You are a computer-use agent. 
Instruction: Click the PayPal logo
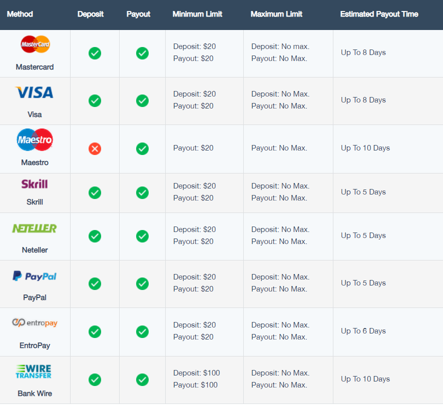coord(35,276)
